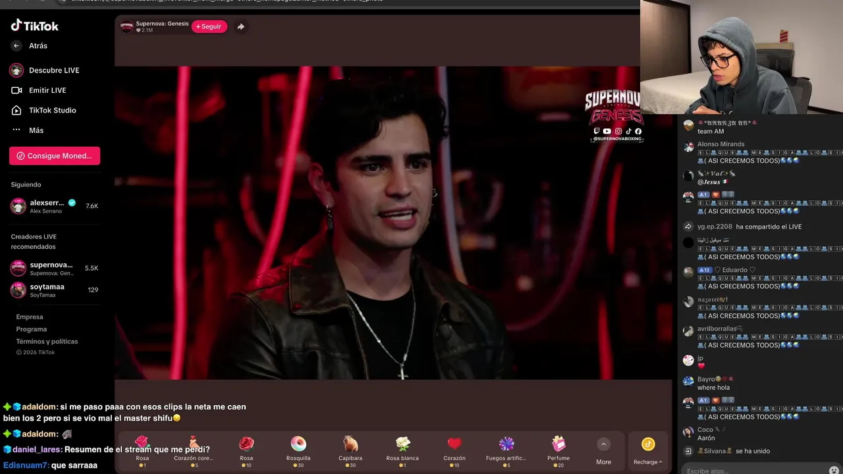Share the LIVE stream
This screenshot has height=474, width=843.
pos(240,26)
